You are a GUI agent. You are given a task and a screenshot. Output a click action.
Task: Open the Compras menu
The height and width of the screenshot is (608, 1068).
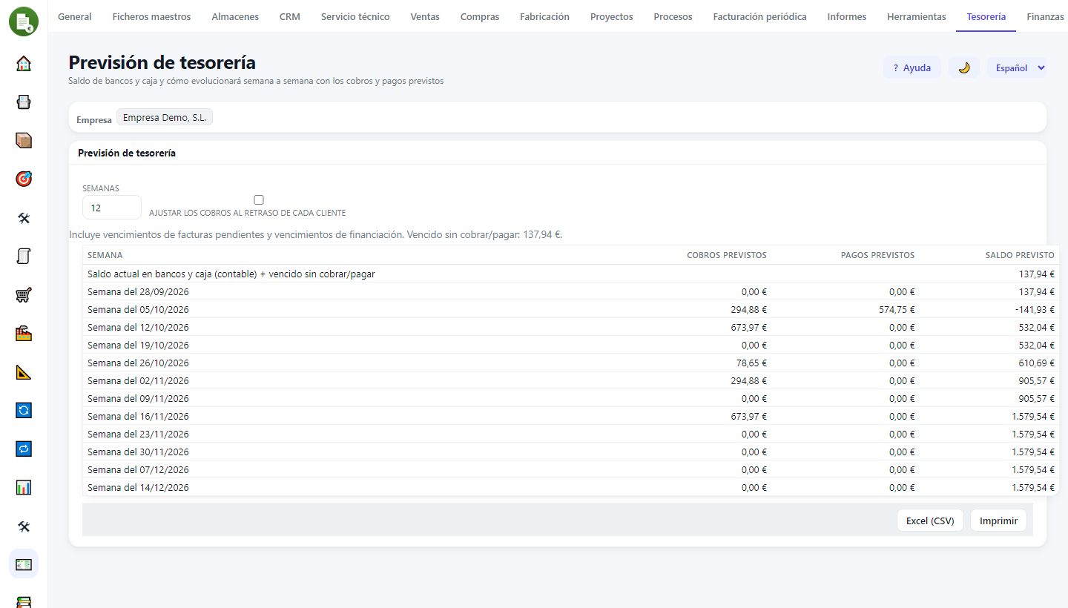click(480, 16)
